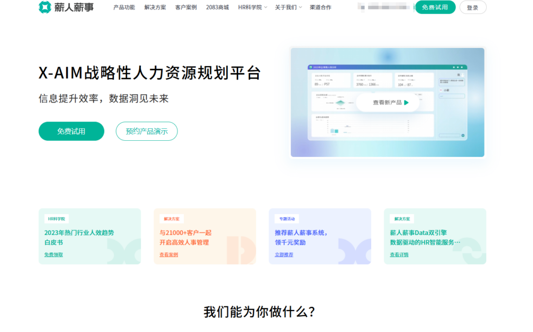
Task: Select 渠道合作 in the navigation bar
Action: [x=321, y=7]
